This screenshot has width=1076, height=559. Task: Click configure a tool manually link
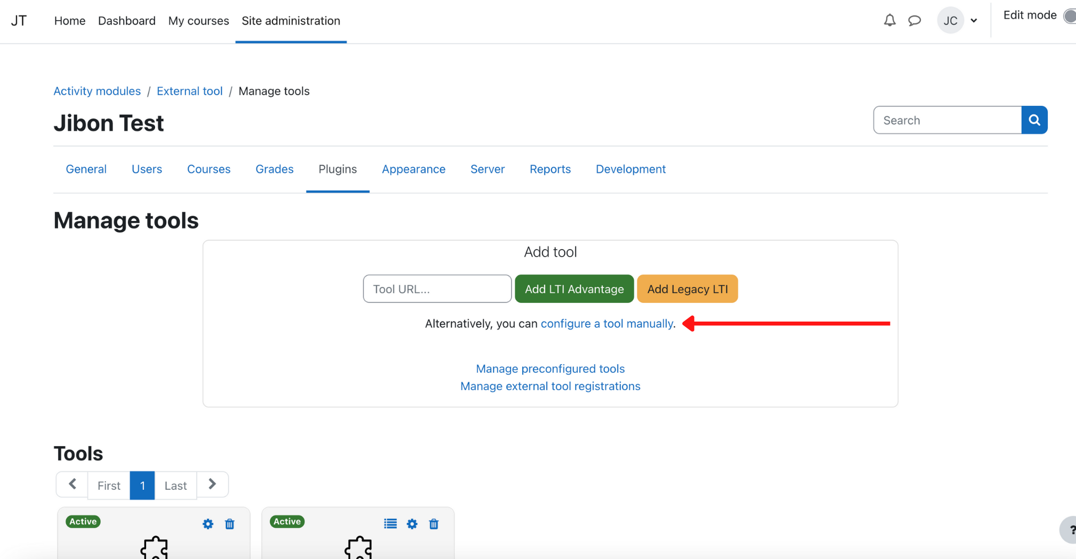[606, 324]
